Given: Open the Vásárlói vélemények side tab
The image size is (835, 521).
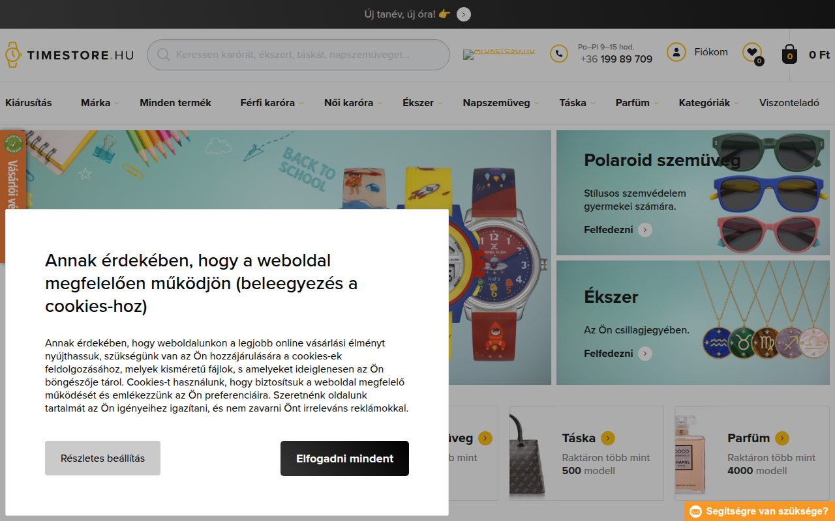Looking at the screenshot, I should point(12,196).
